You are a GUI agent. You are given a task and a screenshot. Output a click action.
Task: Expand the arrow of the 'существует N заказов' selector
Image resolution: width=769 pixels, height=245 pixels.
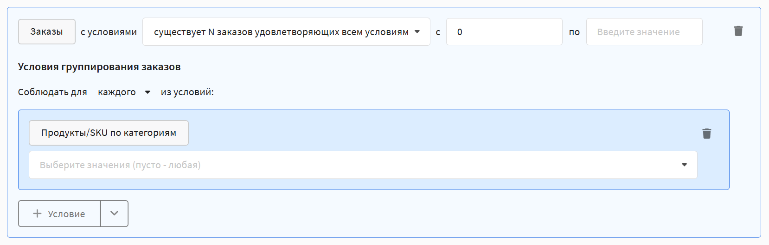(x=417, y=32)
